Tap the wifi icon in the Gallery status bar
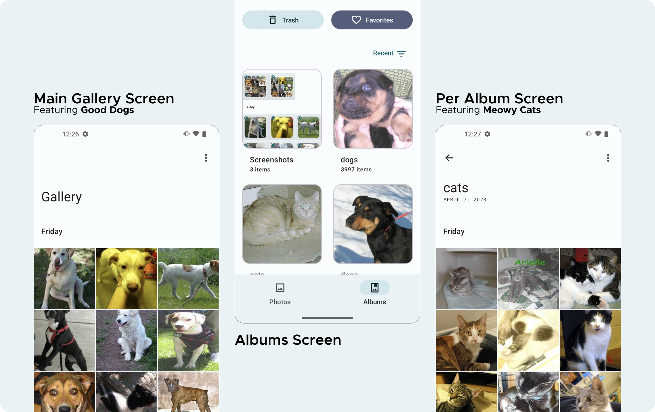This screenshot has height=412, width=655. 196,134
